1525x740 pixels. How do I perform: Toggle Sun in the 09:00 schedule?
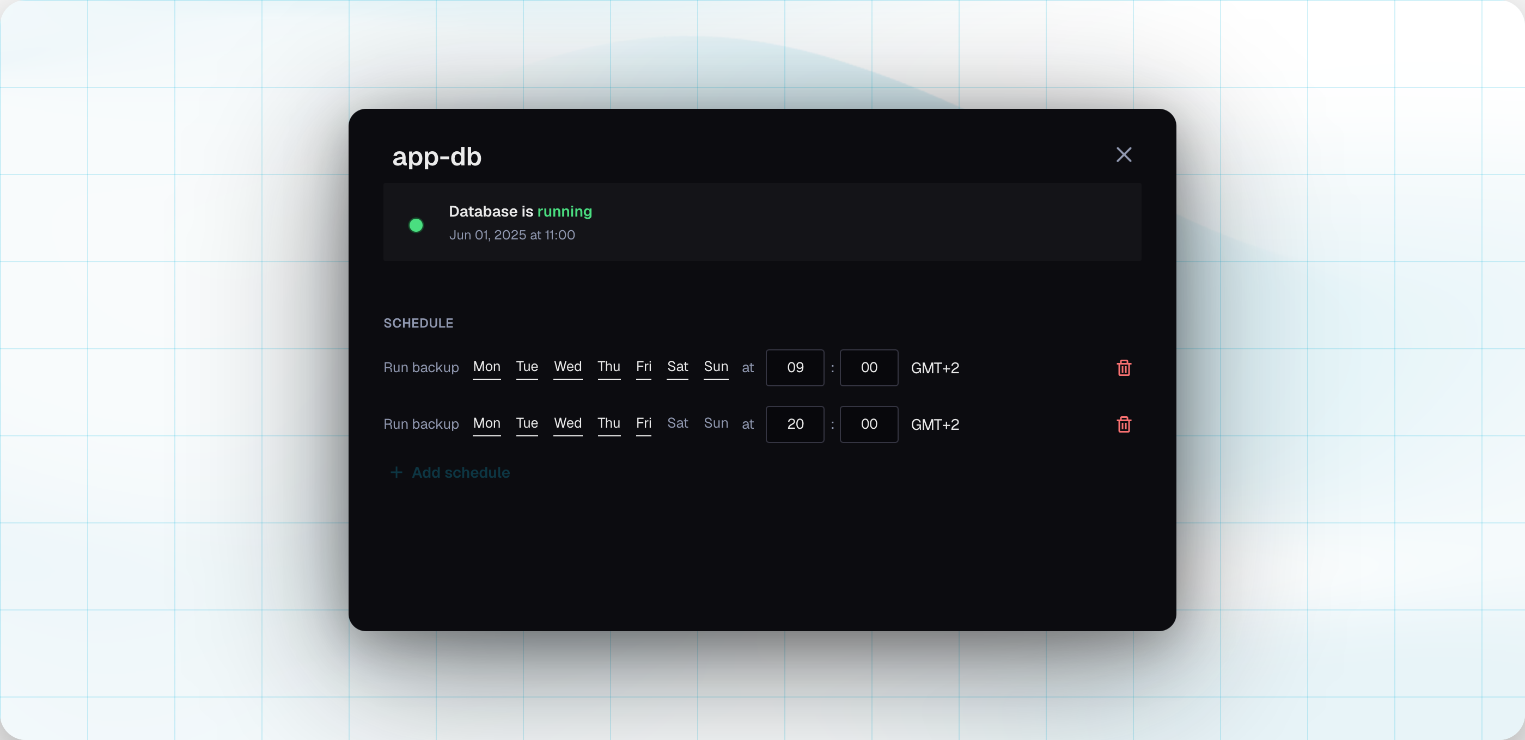click(716, 367)
